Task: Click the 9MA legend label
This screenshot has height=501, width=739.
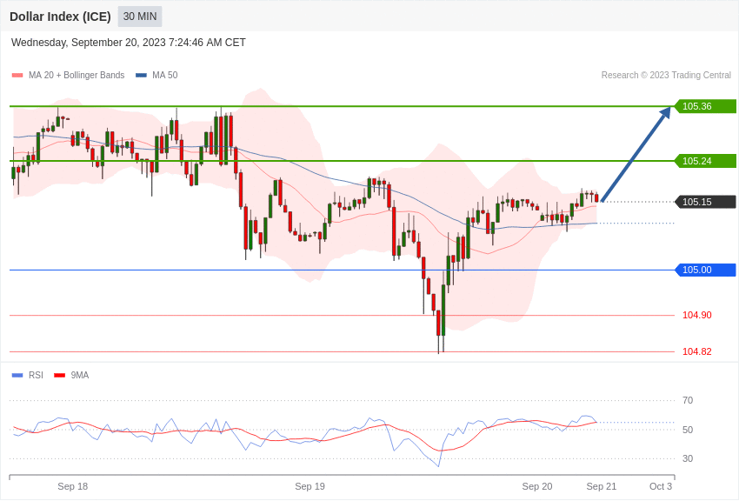Action: (80, 375)
